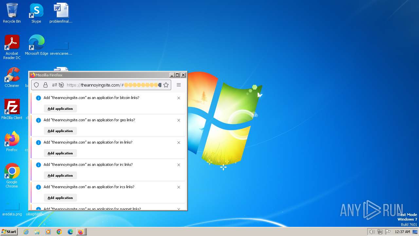The height and width of the screenshot is (236, 419).
Task: Click the shield tracking protection icon
Action: [x=36, y=85]
